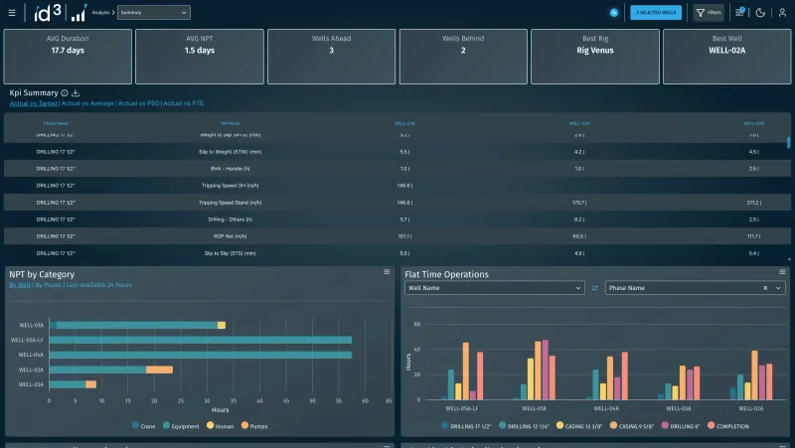
Task: Clear the Phase Name selection
Action: 765,288
